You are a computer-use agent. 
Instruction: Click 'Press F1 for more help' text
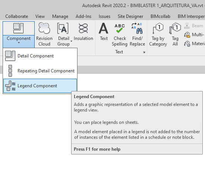pos(97,149)
